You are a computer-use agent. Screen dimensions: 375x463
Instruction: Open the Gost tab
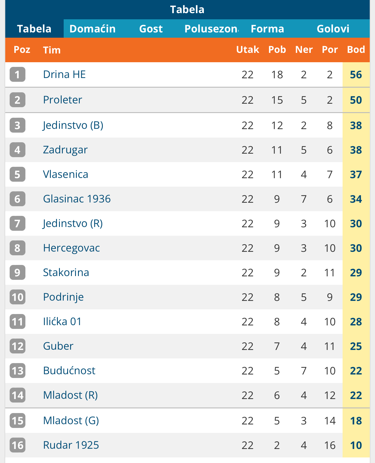pos(151,29)
